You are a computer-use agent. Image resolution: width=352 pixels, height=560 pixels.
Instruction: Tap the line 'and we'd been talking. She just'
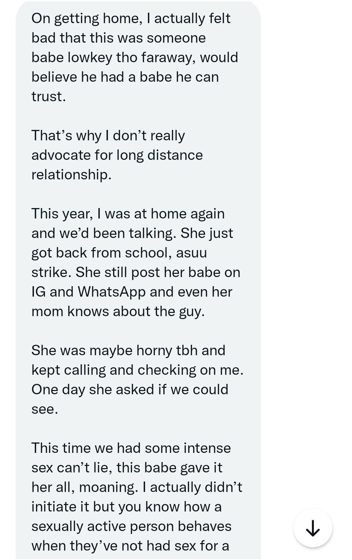click(132, 233)
